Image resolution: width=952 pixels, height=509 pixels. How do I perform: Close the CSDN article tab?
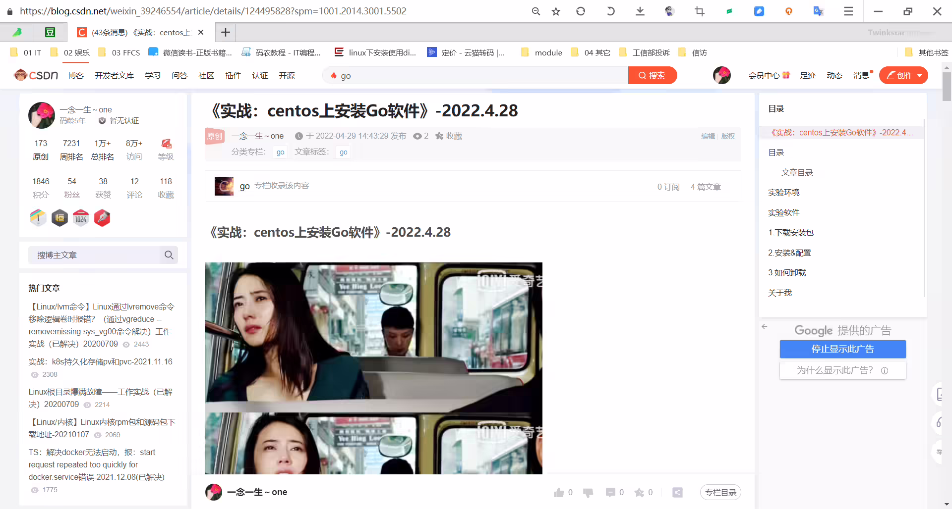pyautogui.click(x=201, y=32)
